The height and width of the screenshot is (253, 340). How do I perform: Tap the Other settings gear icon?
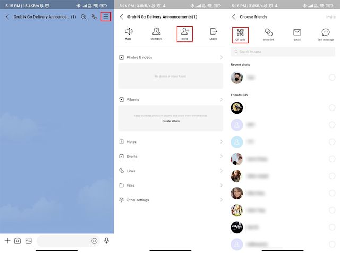pos(122,200)
